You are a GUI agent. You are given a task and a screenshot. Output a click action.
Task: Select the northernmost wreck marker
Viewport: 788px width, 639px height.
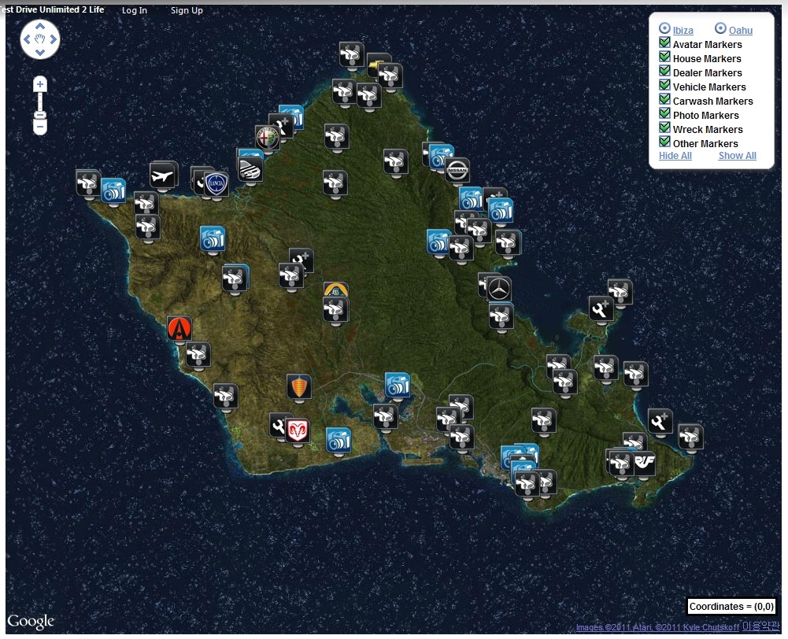click(x=351, y=54)
